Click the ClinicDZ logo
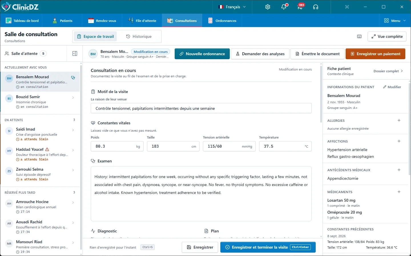The width and height of the screenshot is (411, 256). pos(20,7)
